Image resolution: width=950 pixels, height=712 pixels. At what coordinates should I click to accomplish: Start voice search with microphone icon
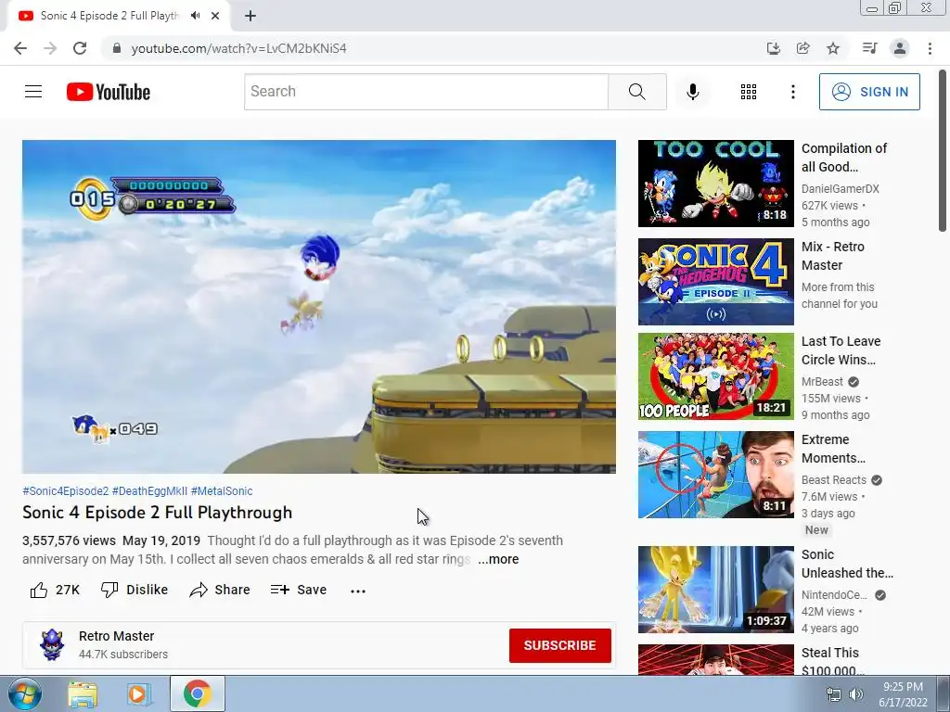692,92
